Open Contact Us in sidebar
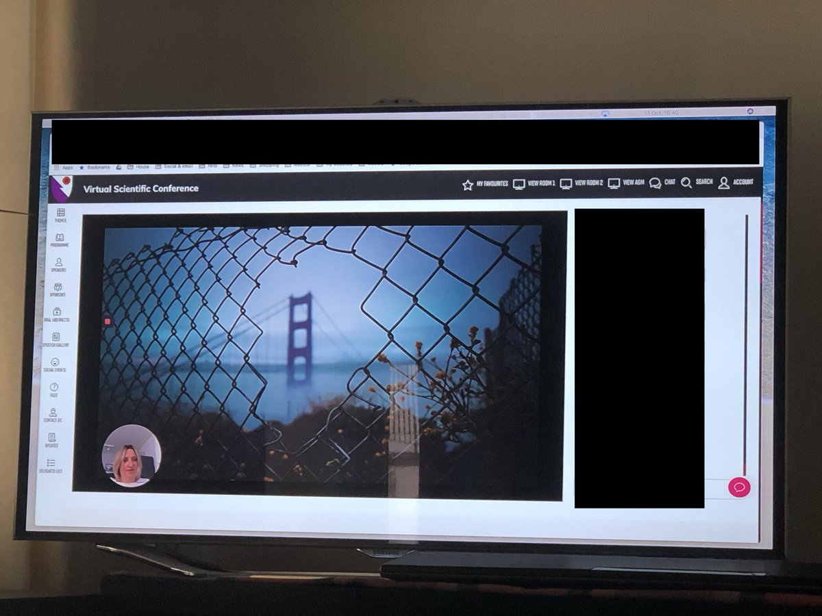Image resolution: width=822 pixels, height=616 pixels. point(53,415)
